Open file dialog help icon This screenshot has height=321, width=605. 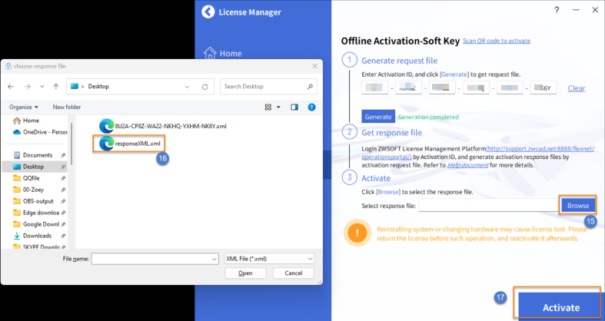[312, 108]
